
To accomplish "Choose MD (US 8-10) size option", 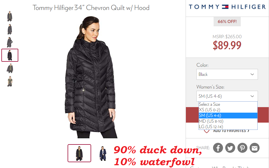I will pos(228,121).
